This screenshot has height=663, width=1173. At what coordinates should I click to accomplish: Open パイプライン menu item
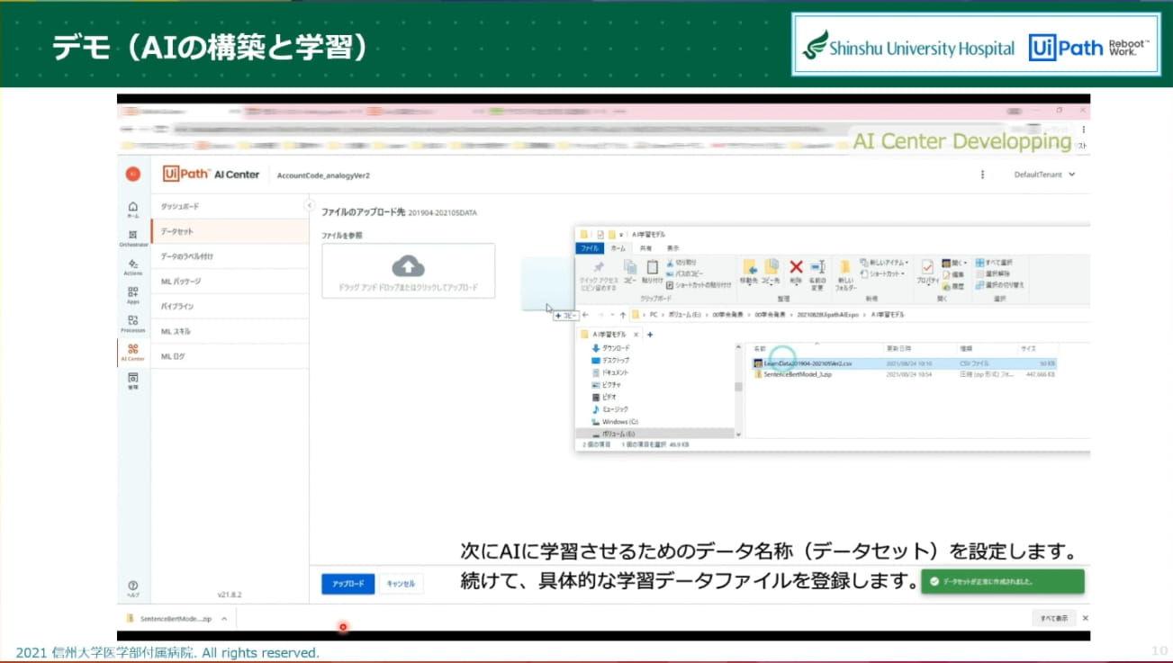pyautogui.click(x=230, y=306)
